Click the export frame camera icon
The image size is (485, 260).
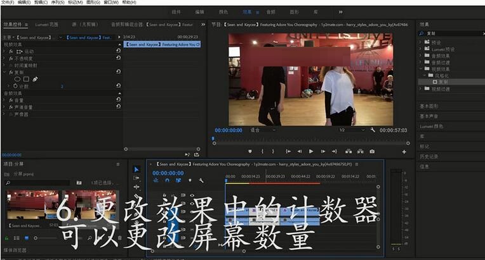(372, 151)
